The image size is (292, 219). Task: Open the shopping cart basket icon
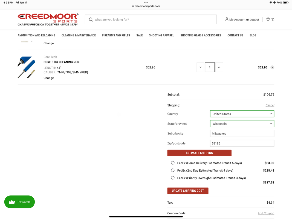[268, 19]
